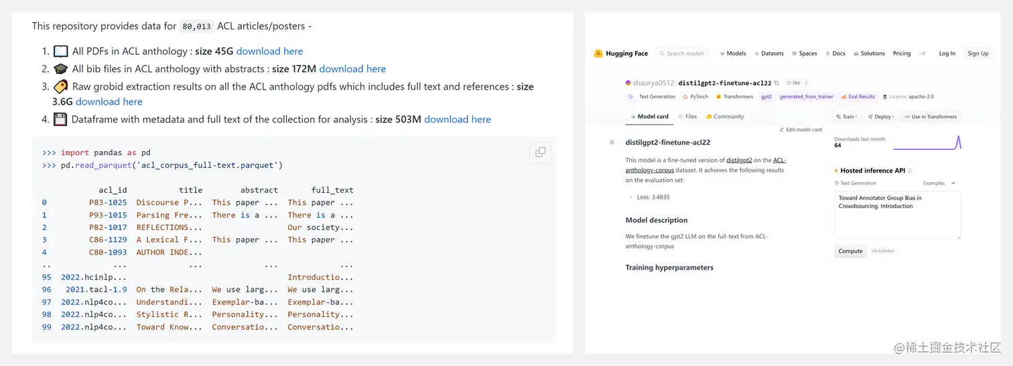Switch to Model card tab
This screenshot has width=1013, height=366.
click(x=649, y=116)
